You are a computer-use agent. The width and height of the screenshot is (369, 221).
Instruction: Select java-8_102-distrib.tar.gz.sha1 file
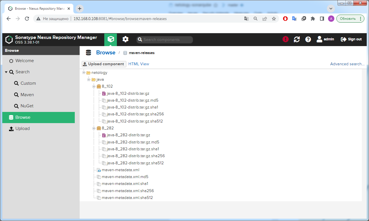point(133,107)
